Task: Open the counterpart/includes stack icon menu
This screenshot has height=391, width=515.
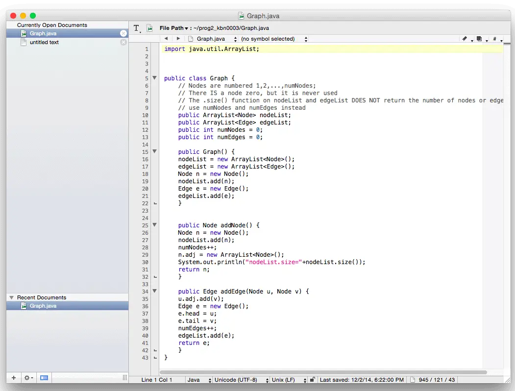Action: tap(481, 39)
